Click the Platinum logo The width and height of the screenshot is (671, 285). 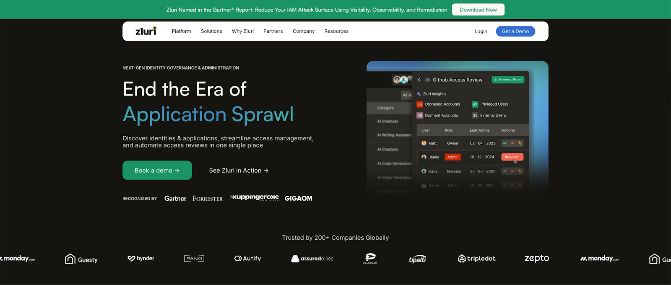coord(370,259)
